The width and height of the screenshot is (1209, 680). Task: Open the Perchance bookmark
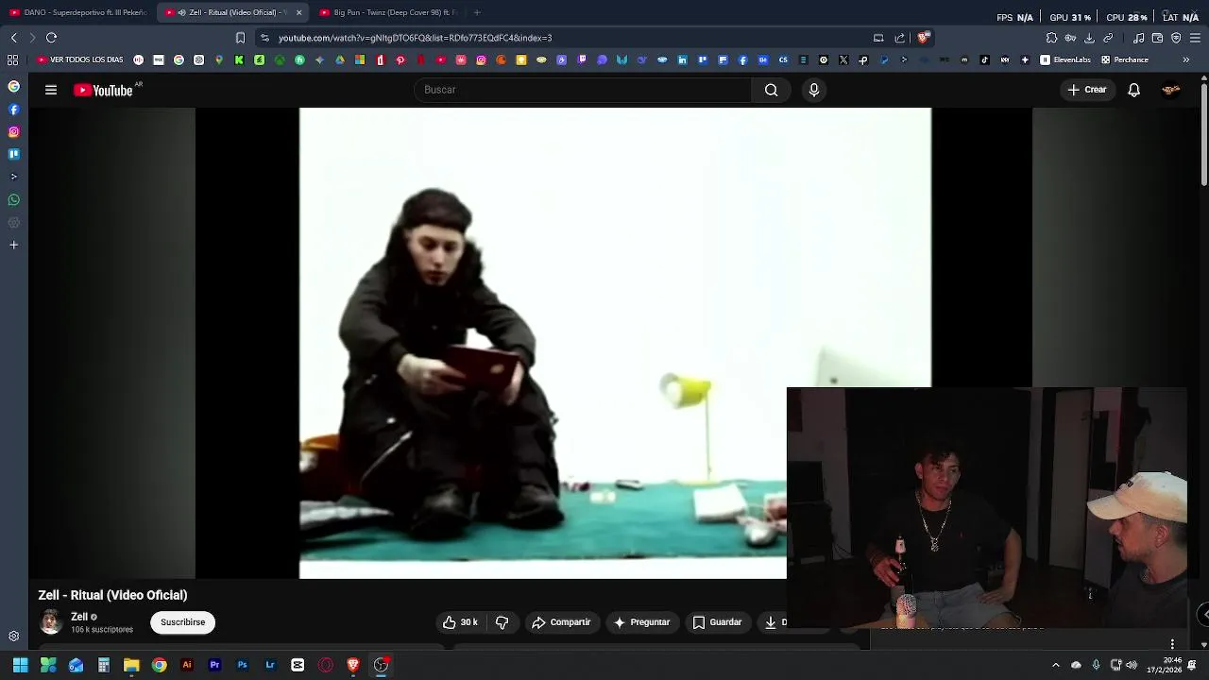(x=1124, y=59)
